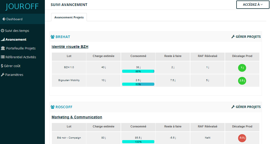Screen dimensions: 270x144
Task: Click the clock icon for Suivi des temps
Action: 3,31
